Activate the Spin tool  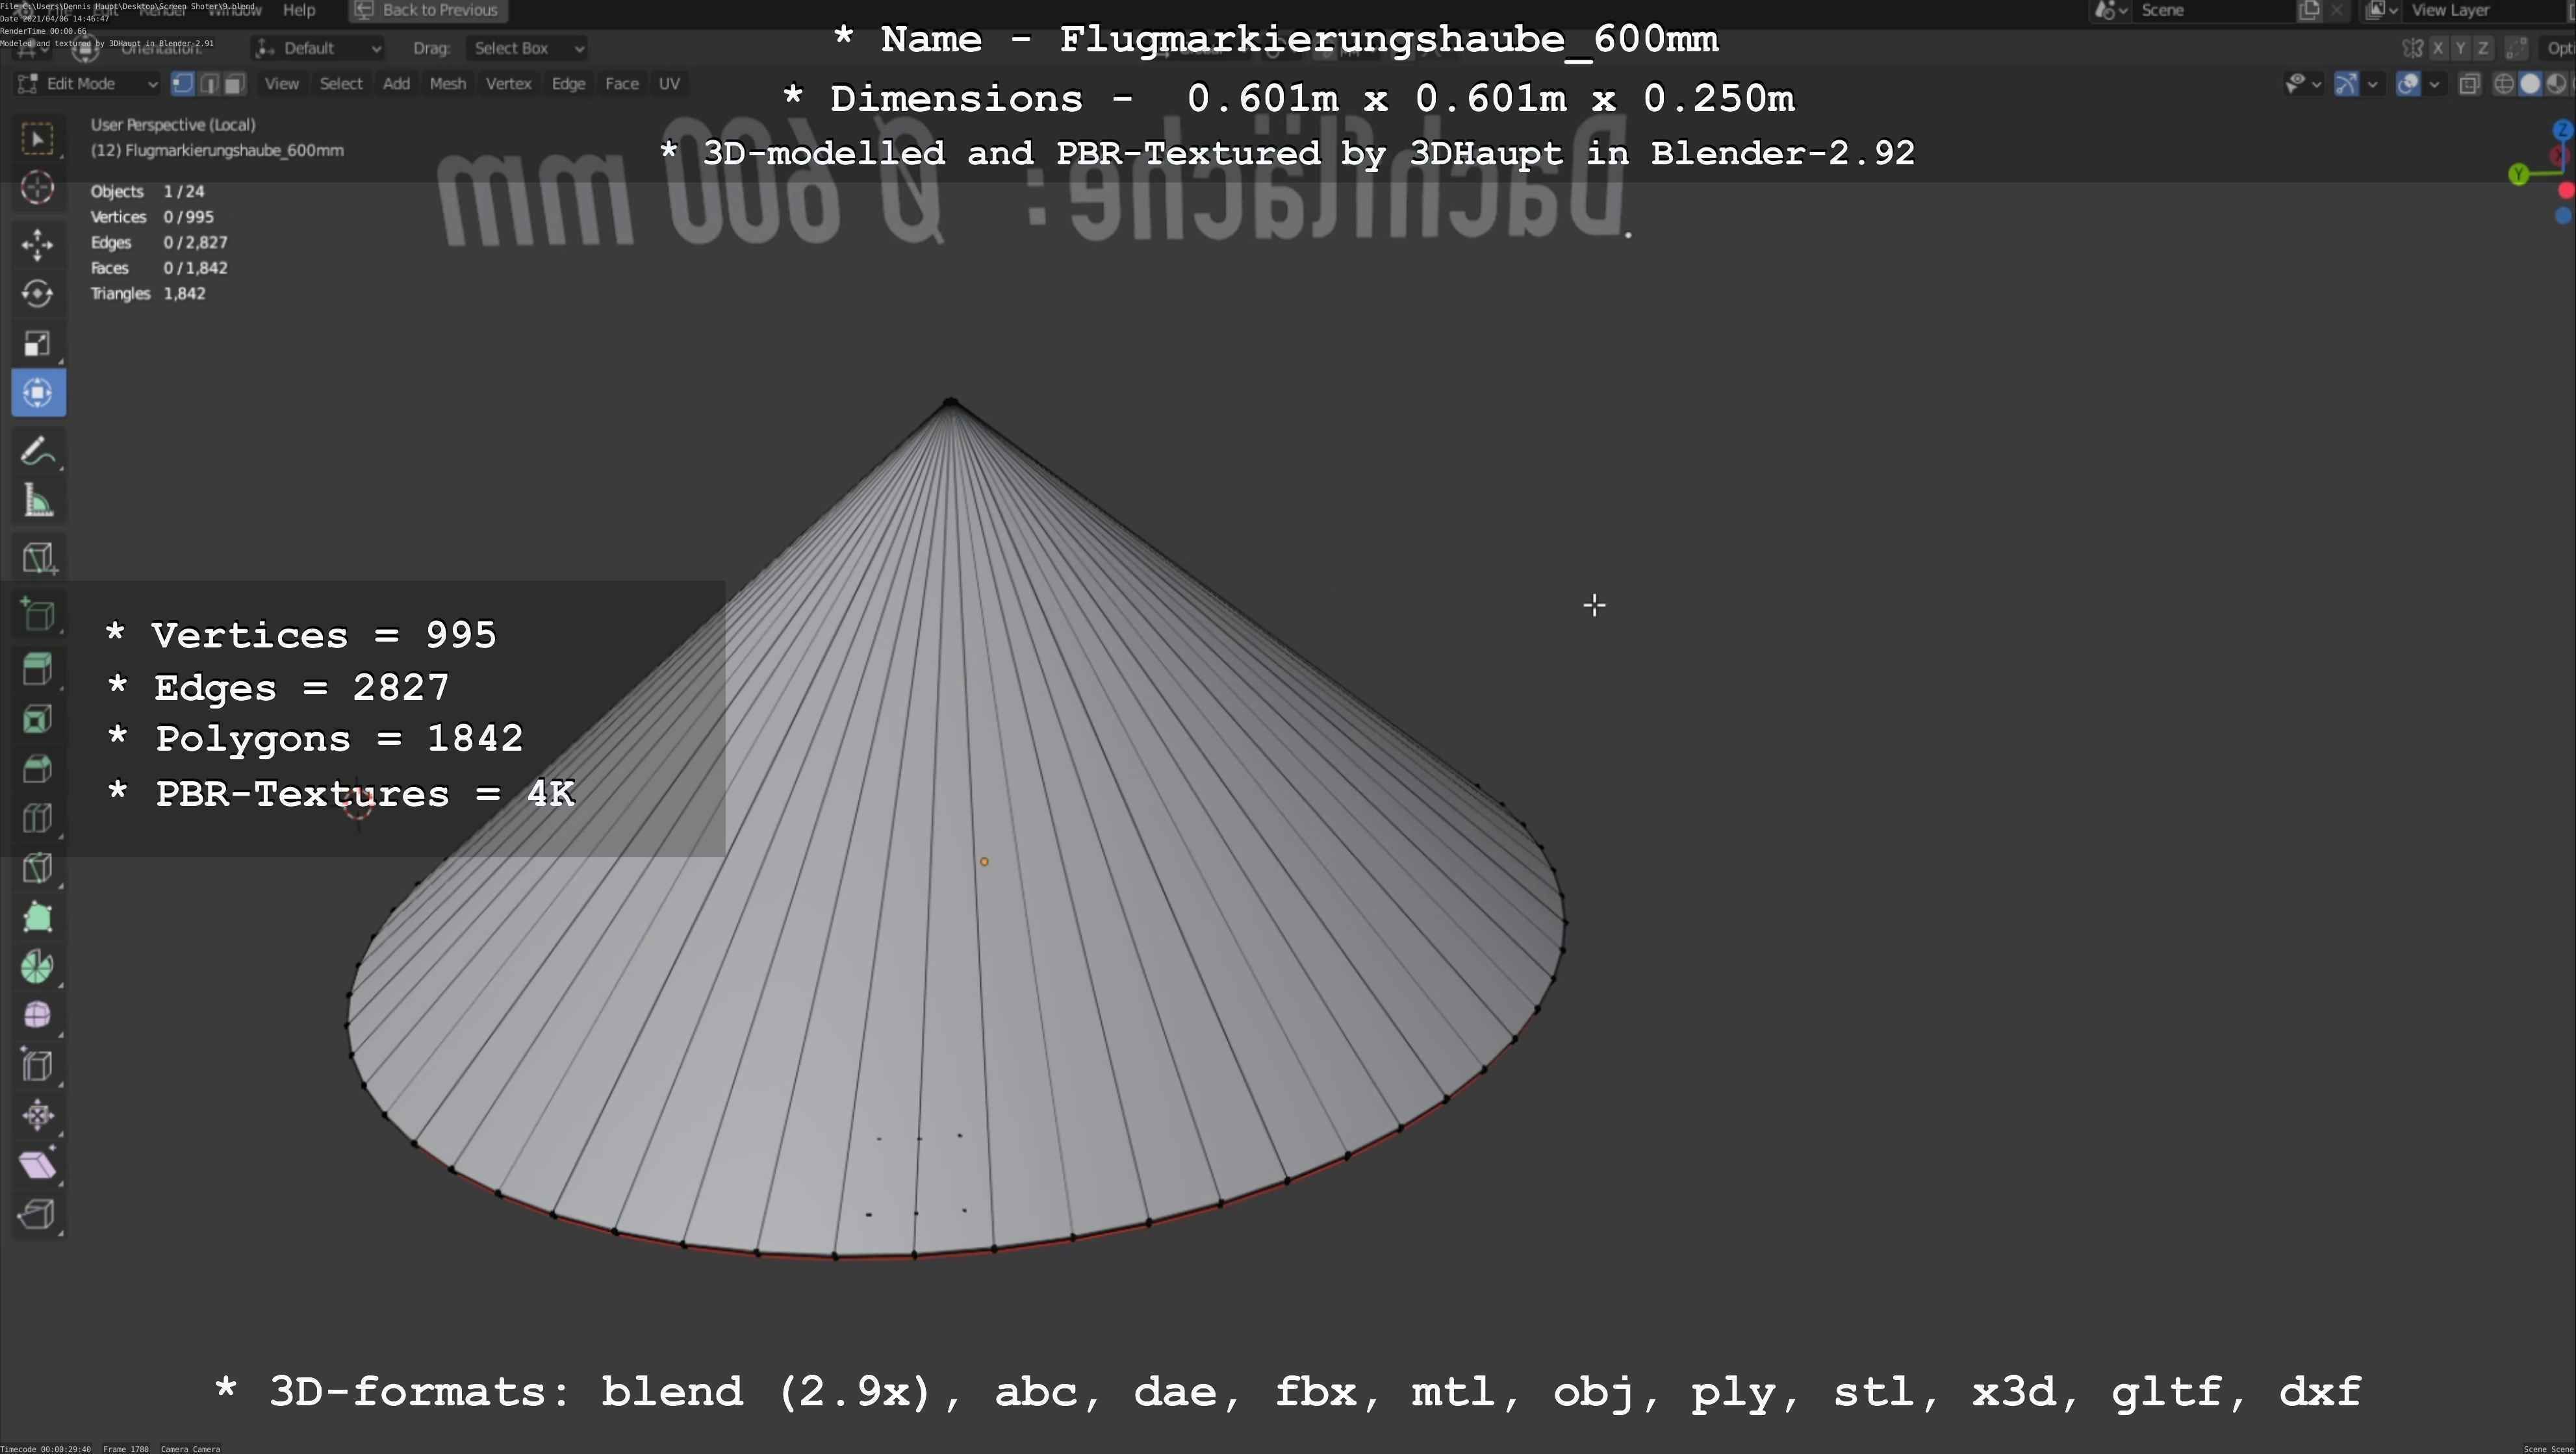(38, 966)
